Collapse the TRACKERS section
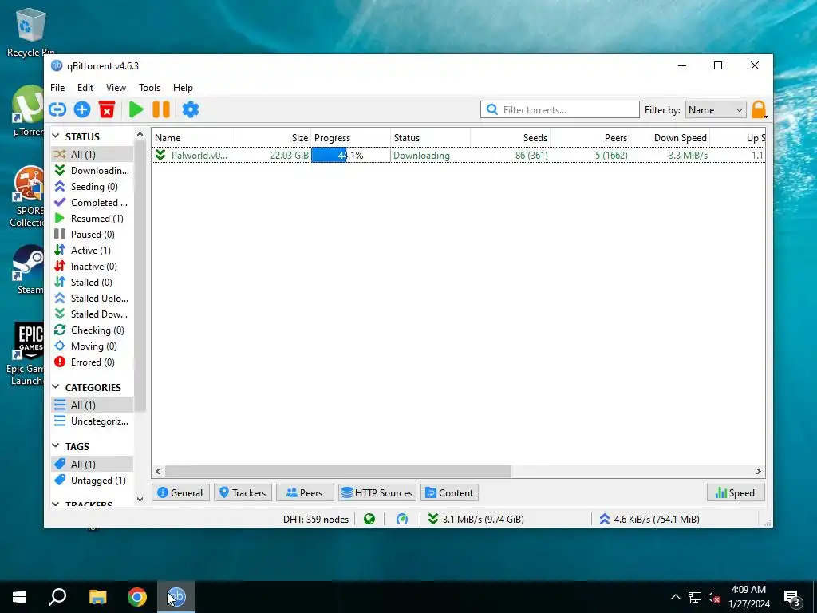Viewport: 817px width, 613px height. tap(56, 504)
